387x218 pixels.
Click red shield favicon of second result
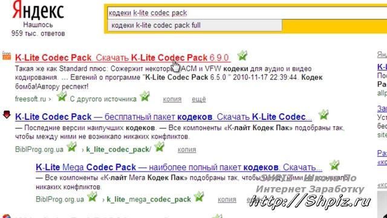tap(7, 114)
